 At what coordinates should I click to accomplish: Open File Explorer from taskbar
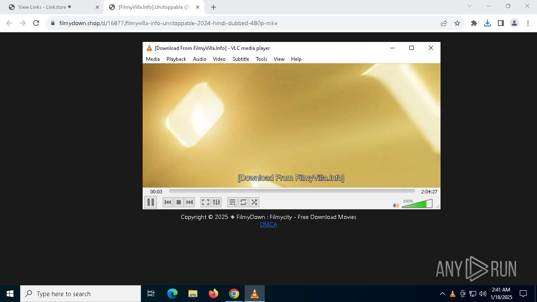click(x=193, y=294)
